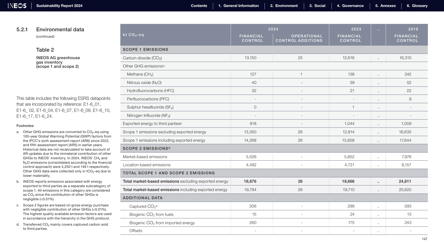
Task: Open the 4. Governance section
Action: [x=350, y=6]
